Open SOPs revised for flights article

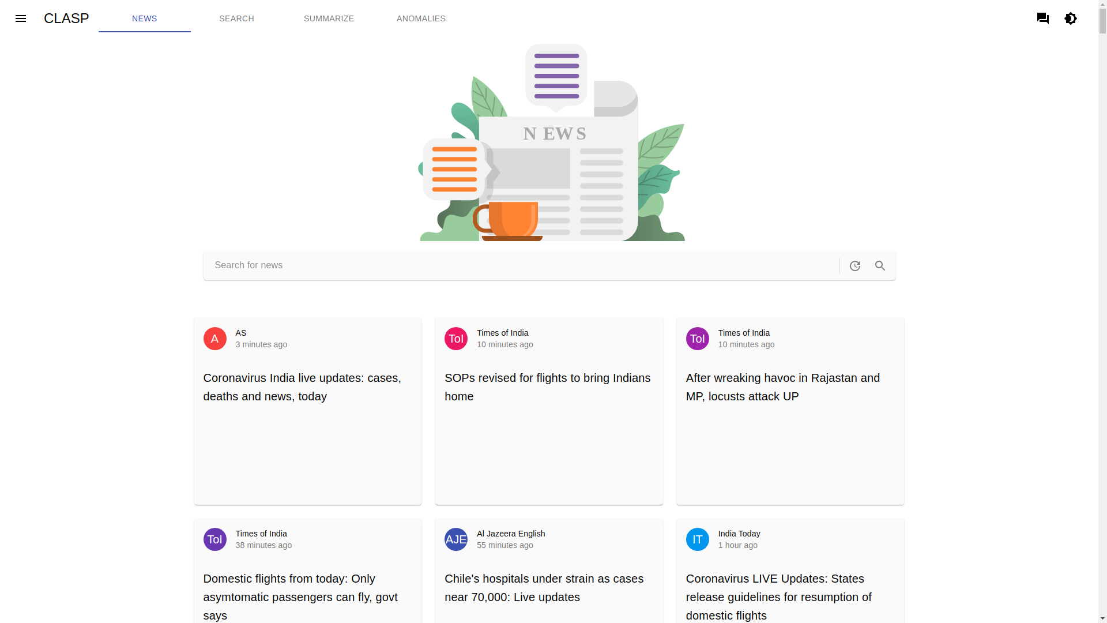[x=547, y=387]
